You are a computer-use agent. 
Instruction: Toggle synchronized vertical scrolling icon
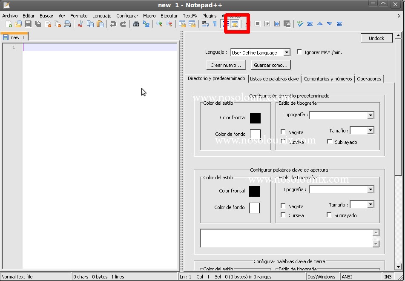pyautogui.click(x=182, y=24)
